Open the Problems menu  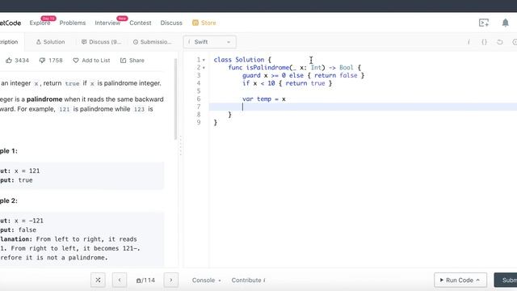(73, 23)
